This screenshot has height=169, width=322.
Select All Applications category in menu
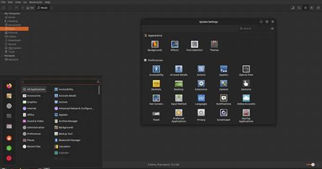(34, 89)
